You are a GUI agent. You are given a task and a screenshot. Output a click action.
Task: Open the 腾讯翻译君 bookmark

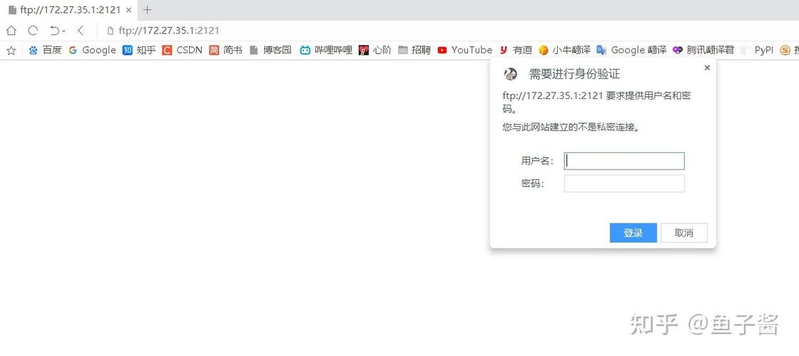pyautogui.click(x=703, y=50)
